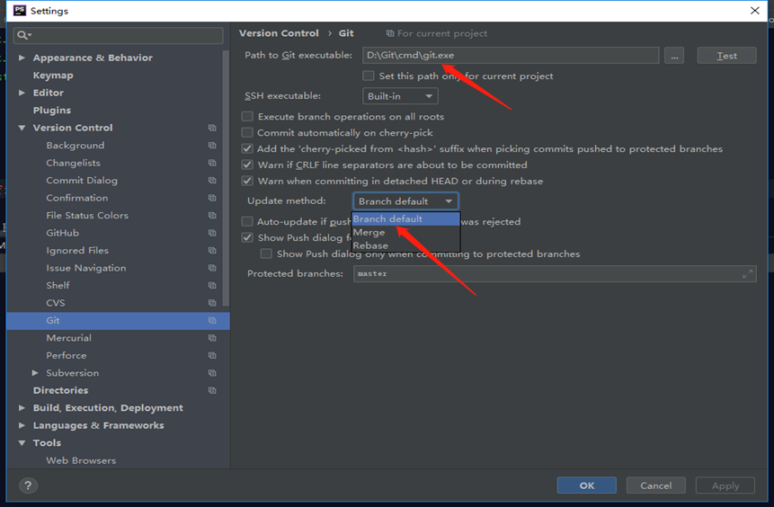Select GitHub under Version Control
This screenshot has height=507, width=774.
click(62, 233)
